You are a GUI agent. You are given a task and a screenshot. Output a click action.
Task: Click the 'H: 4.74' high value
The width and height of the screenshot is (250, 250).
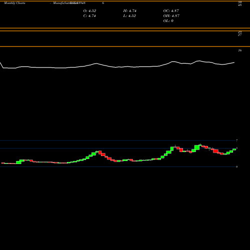(x=129, y=11)
